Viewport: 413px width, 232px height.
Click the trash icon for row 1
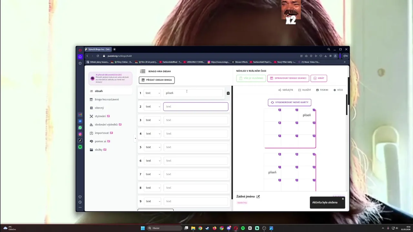coord(228,93)
